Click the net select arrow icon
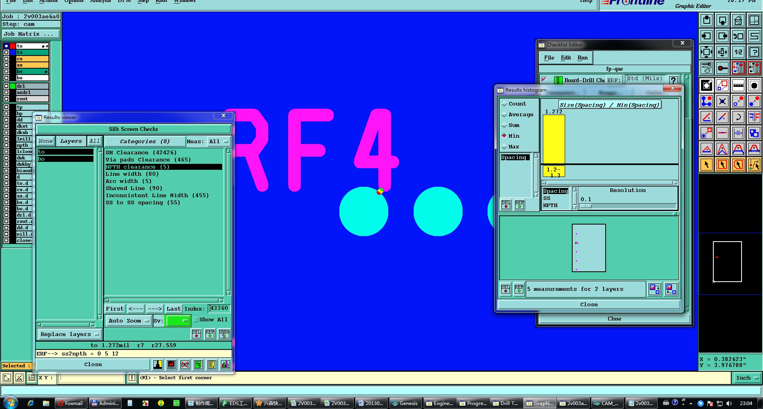 coord(754,165)
